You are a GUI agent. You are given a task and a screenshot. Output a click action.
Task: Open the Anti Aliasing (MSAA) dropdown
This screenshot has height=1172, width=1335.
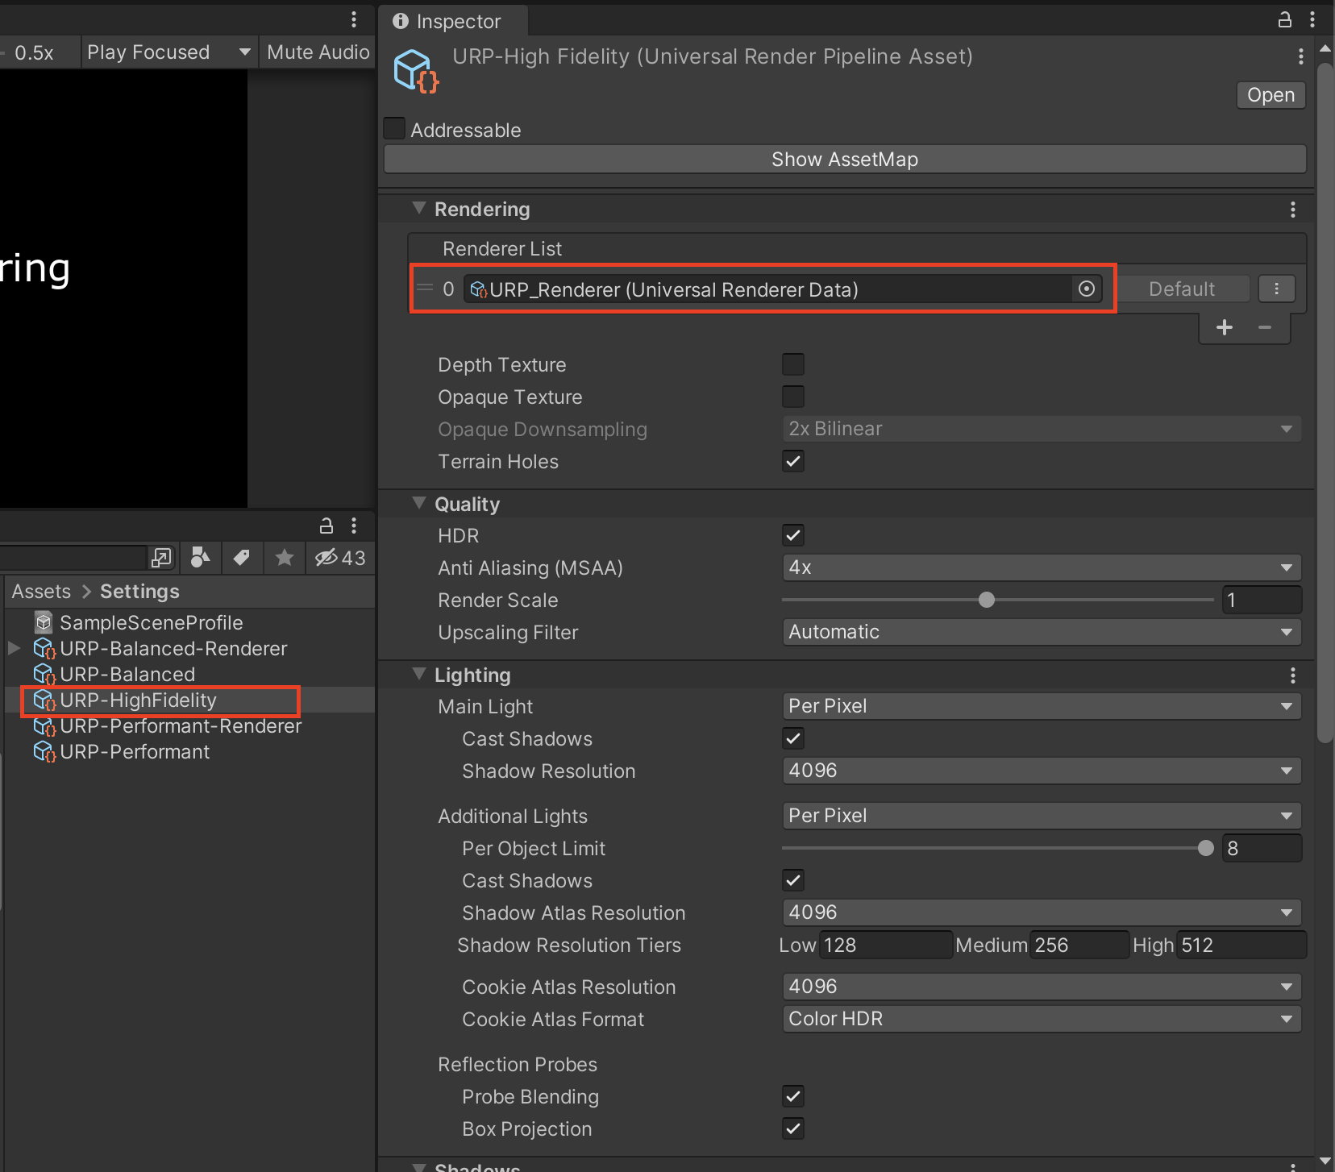click(1042, 567)
